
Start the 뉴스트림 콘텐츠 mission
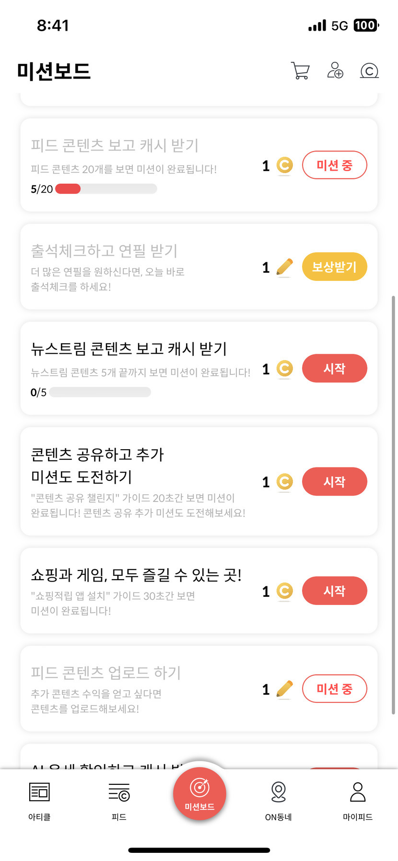334,368
